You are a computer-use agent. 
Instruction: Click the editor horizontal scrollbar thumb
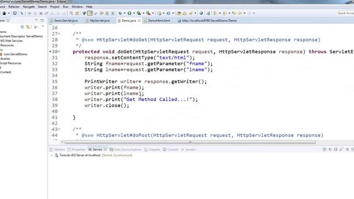pos(190,142)
